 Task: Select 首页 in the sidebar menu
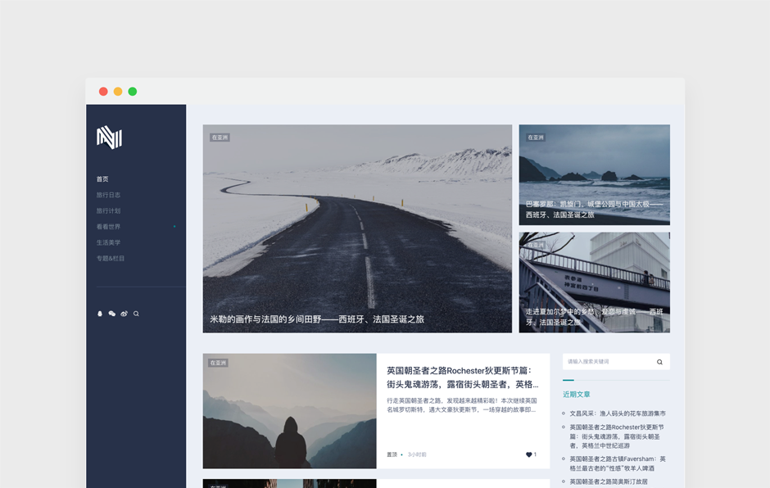102,179
